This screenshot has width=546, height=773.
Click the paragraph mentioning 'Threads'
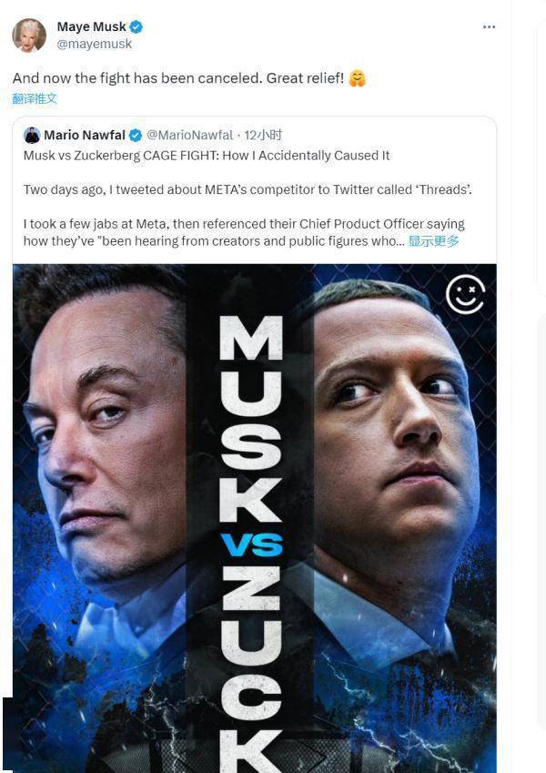pyautogui.click(x=248, y=189)
